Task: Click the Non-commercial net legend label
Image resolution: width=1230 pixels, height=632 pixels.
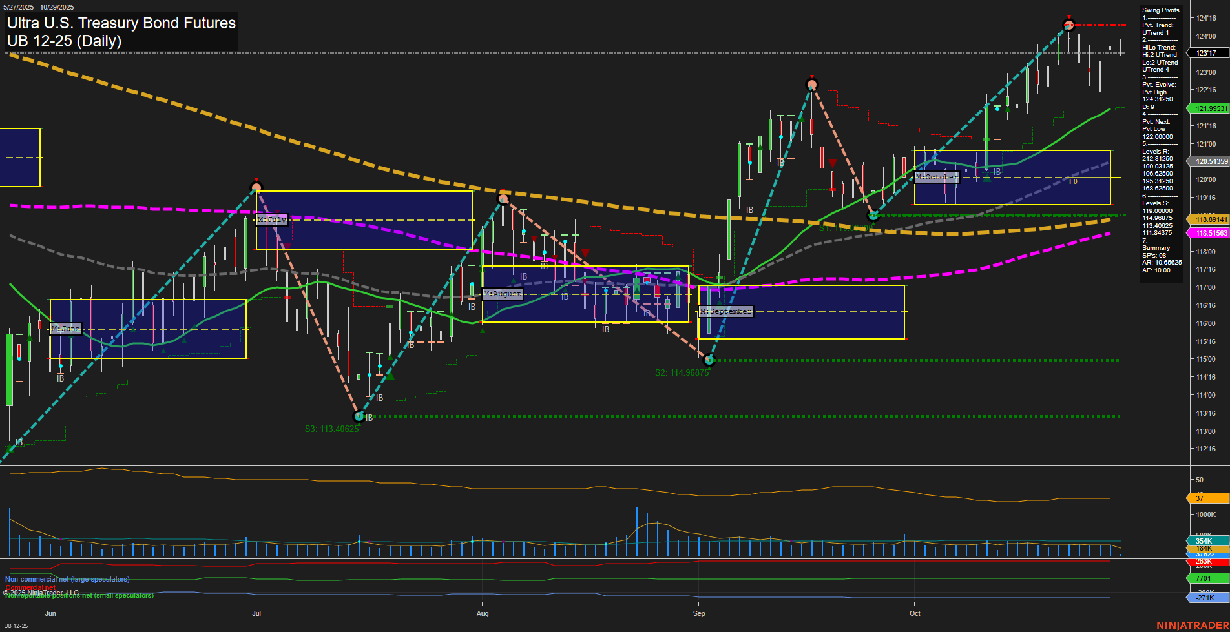Action: [x=67, y=579]
